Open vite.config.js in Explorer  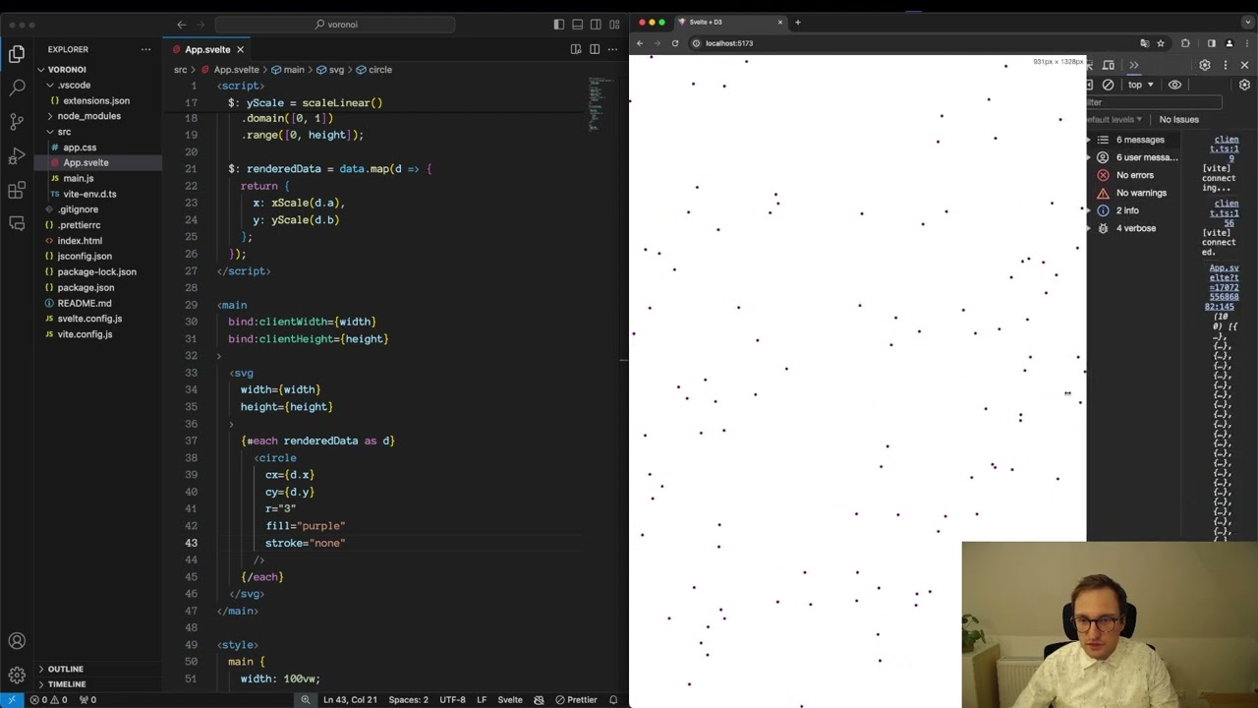pyautogui.click(x=85, y=334)
